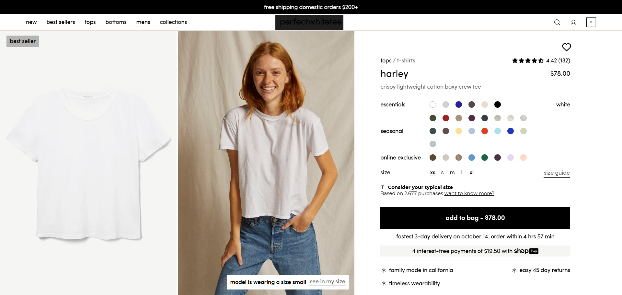
Task: Click the perfectwhitetee logo
Action: tap(309, 22)
